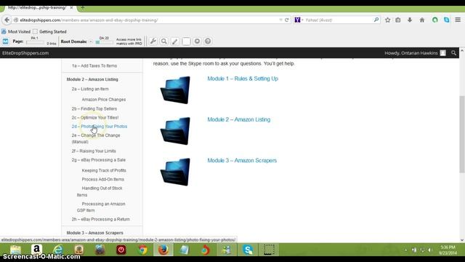Click into the Yahoo search field

coord(338,20)
